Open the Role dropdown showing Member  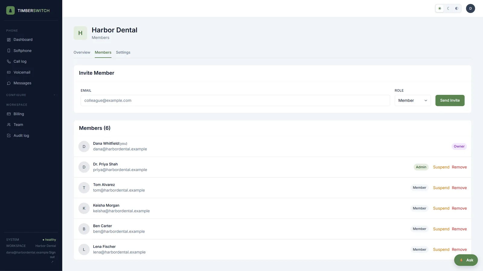click(413, 101)
